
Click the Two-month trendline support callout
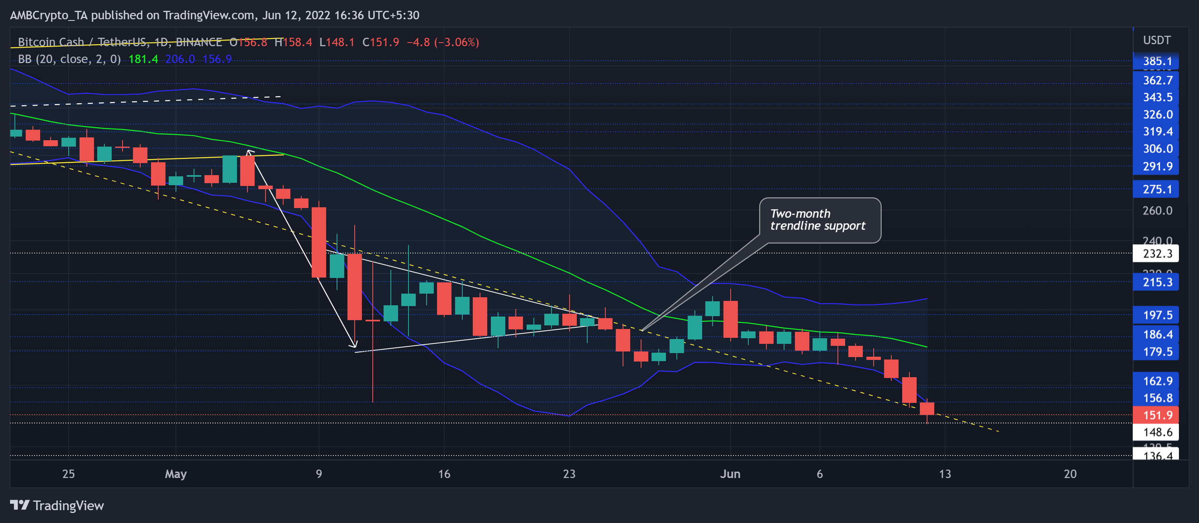coord(820,220)
